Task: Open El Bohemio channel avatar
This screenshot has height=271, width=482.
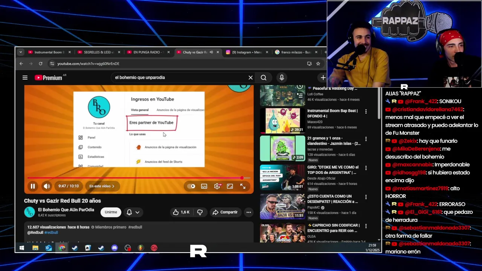Action: tap(29, 212)
